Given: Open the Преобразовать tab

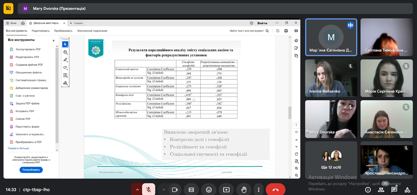Looking at the screenshot, I should (63, 31).
